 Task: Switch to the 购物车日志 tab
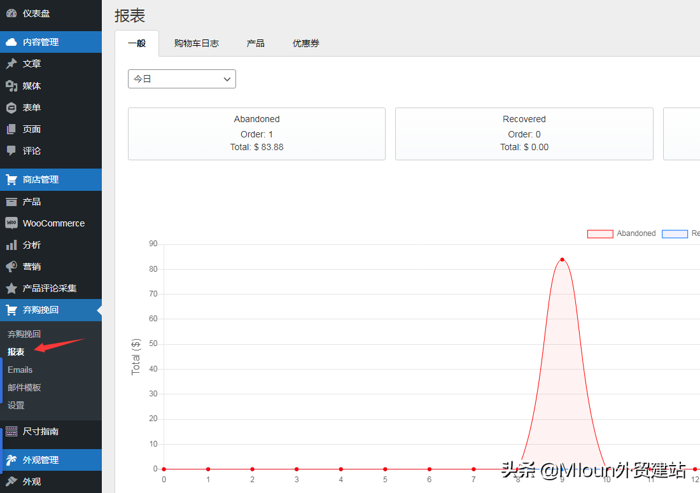point(197,43)
